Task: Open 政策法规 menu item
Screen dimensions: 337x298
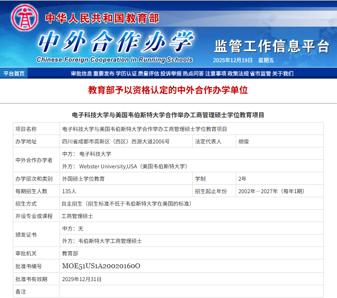Action: click(238, 74)
